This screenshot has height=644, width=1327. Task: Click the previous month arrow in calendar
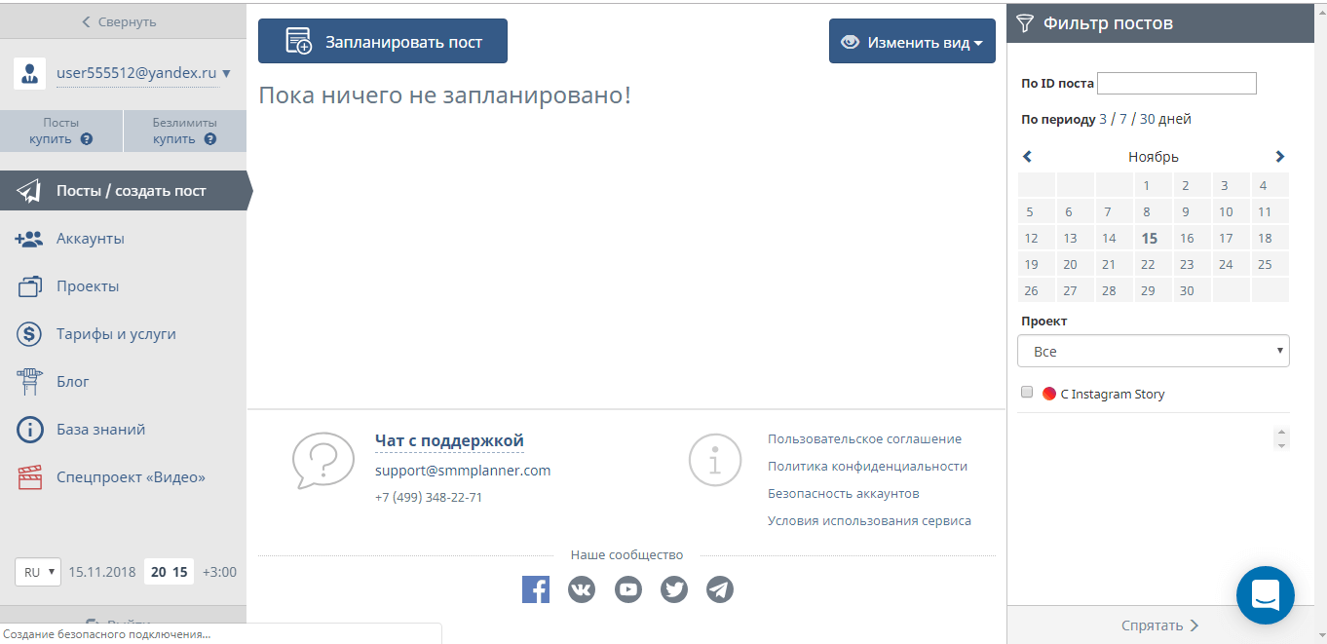point(1027,157)
